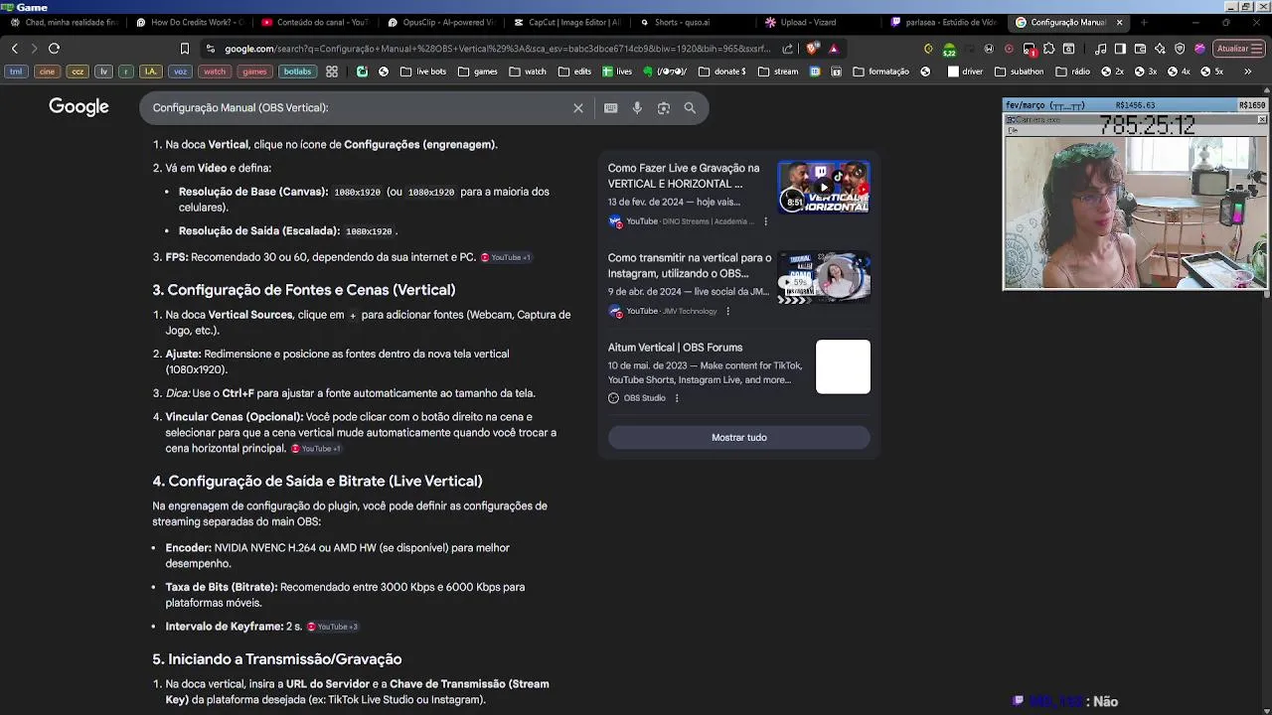Open the watch bookmark chip

tap(215, 71)
